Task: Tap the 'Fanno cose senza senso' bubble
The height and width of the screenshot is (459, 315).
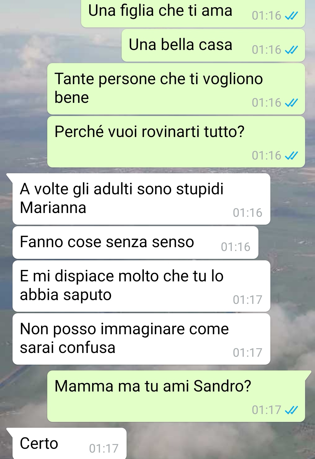Action: coord(135,243)
